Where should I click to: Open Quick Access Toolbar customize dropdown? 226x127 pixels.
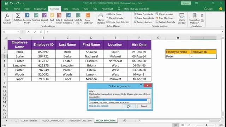24,3
